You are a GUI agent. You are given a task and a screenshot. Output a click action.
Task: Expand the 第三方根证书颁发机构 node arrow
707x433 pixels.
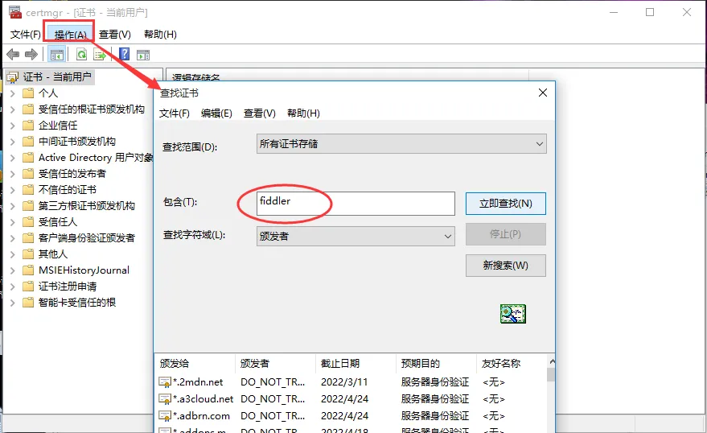tap(13, 206)
